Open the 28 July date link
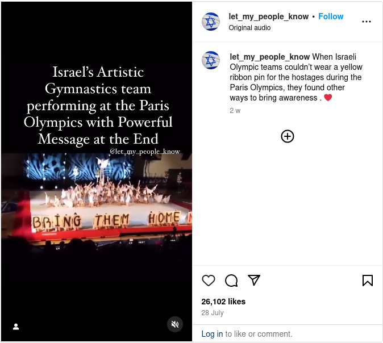The image size is (383, 343). [213, 313]
